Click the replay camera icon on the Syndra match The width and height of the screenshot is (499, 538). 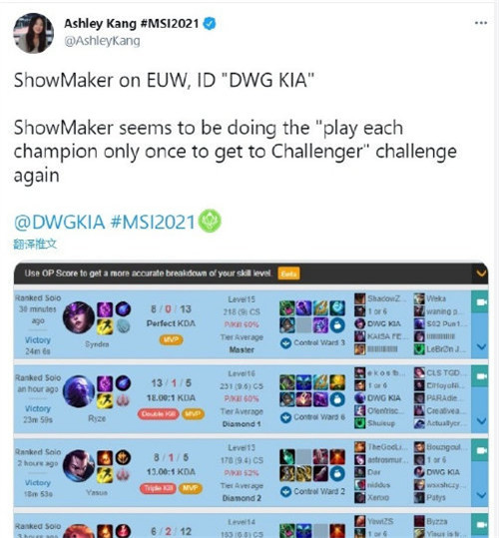(481, 301)
